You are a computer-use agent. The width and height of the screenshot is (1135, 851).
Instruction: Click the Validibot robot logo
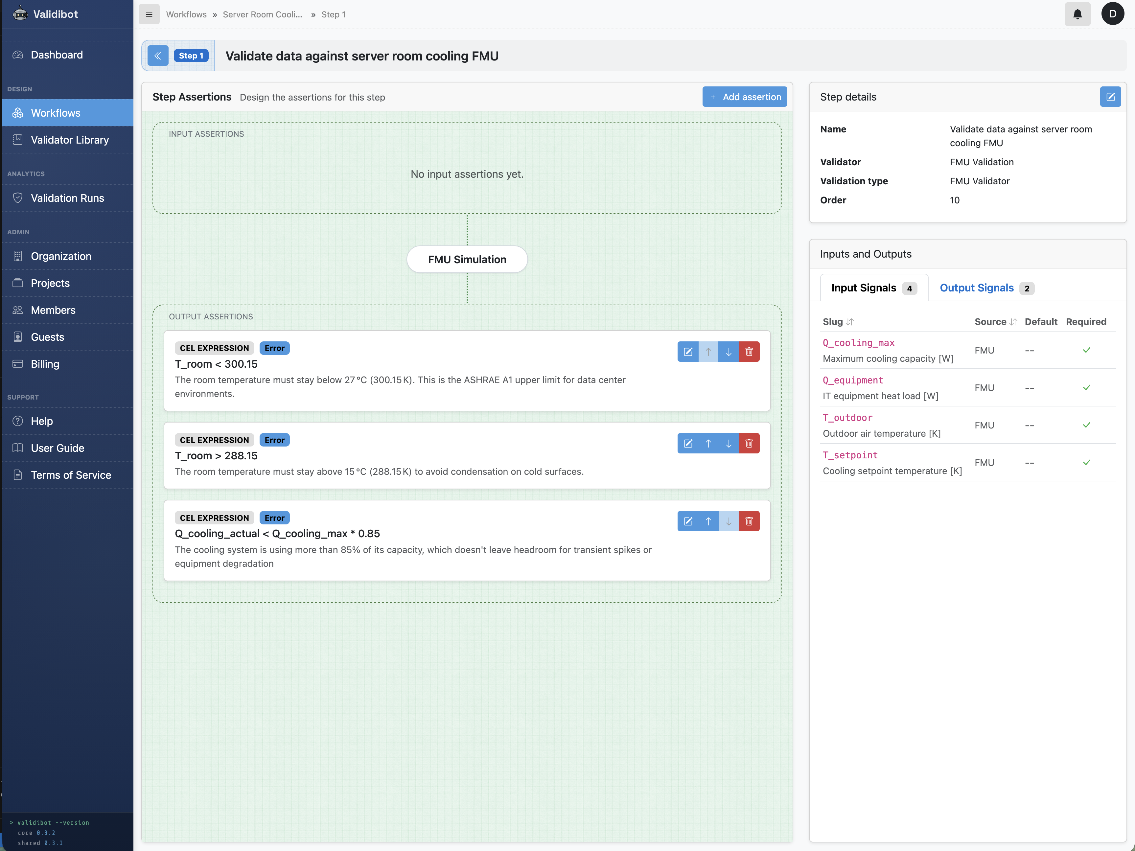(20, 14)
